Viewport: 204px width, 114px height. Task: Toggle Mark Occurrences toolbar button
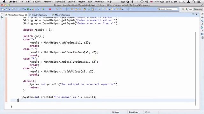(92, 9)
